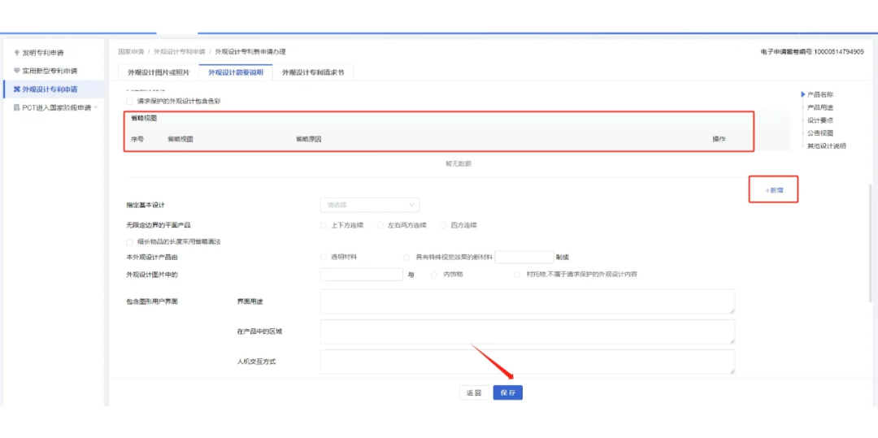Jump to 其他设计说明 in the right anchor list

click(x=827, y=146)
